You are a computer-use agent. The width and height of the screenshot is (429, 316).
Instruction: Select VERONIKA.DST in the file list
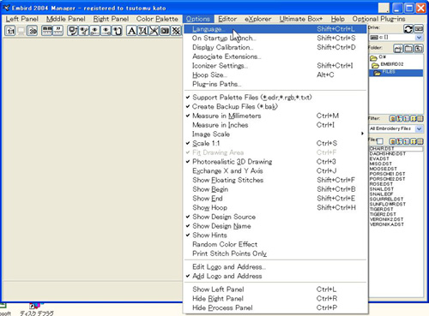(387, 224)
